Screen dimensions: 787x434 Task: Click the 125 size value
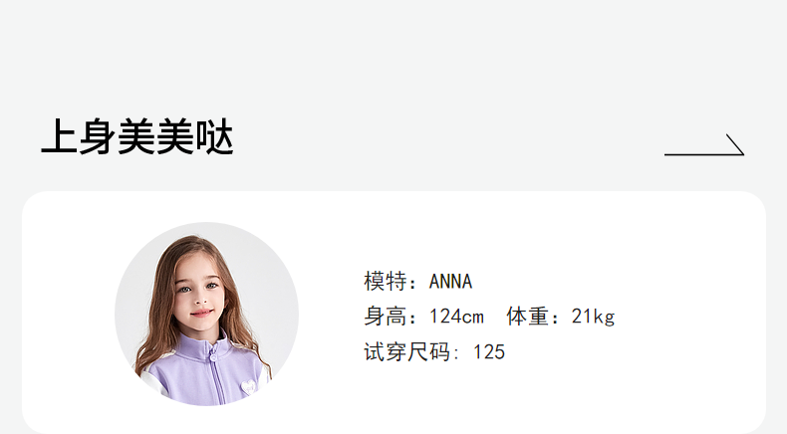pos(489,352)
